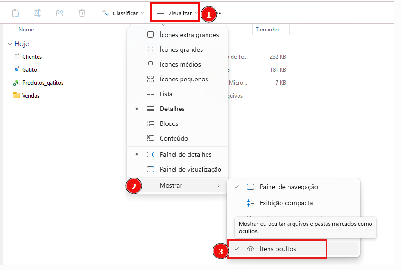
Task: Click the 181 KB size value
Action: (278, 70)
